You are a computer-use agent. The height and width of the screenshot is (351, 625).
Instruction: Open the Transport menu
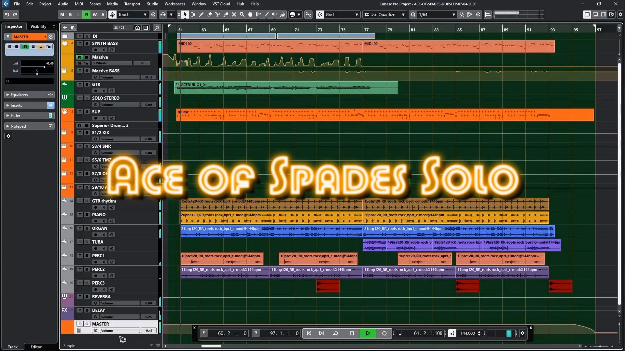[132, 4]
